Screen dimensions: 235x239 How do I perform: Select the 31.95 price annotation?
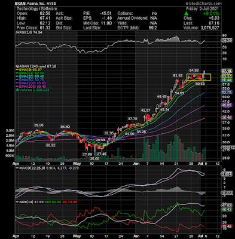click(109, 133)
